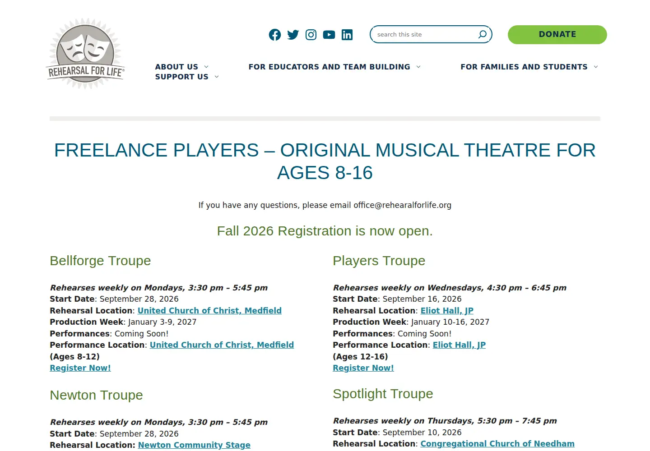The image size is (650, 451).
Task: Open the LinkedIn social icon
Action: 347,35
